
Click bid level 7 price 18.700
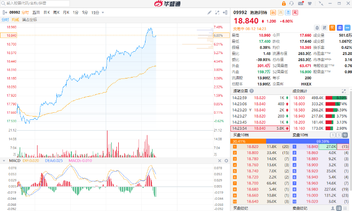coord(253,183)
